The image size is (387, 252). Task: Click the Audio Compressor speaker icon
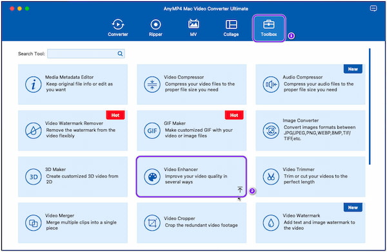[271, 84]
